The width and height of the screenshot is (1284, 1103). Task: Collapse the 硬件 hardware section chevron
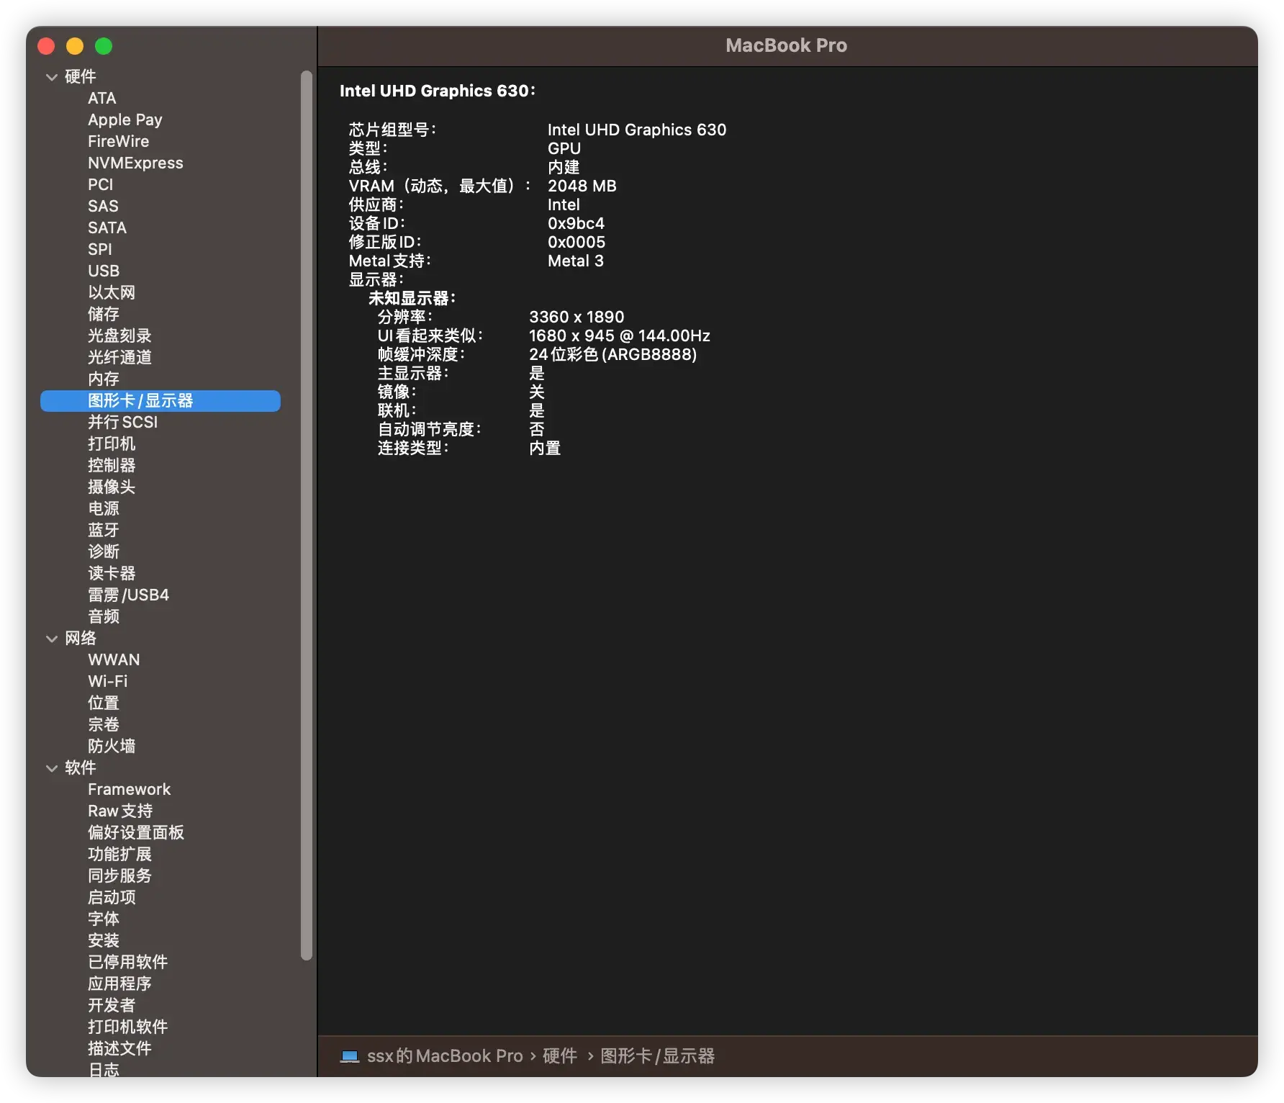click(x=52, y=77)
